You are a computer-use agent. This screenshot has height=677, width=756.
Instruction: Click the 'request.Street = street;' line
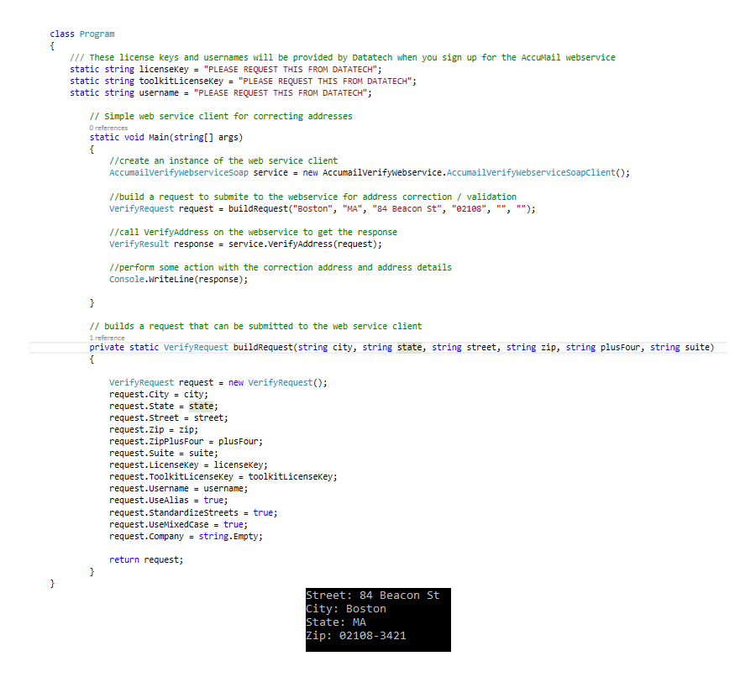click(x=169, y=417)
